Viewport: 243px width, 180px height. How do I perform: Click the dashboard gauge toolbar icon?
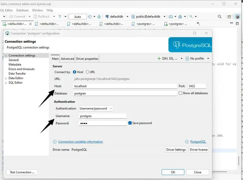coord(171,17)
